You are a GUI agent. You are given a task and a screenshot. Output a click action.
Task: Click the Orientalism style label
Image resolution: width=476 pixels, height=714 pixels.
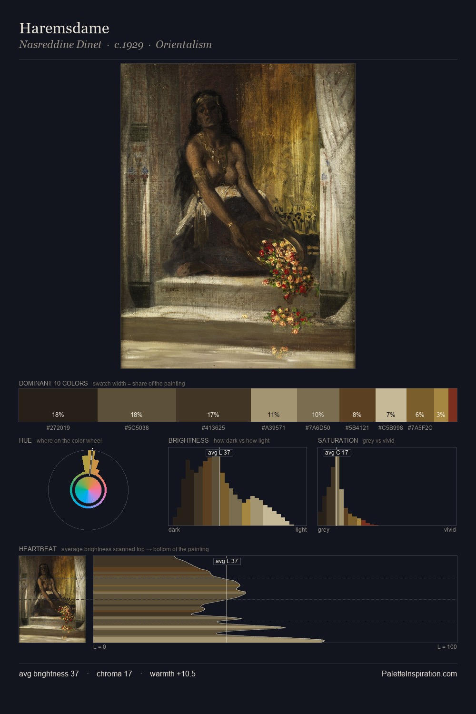pyautogui.click(x=184, y=45)
